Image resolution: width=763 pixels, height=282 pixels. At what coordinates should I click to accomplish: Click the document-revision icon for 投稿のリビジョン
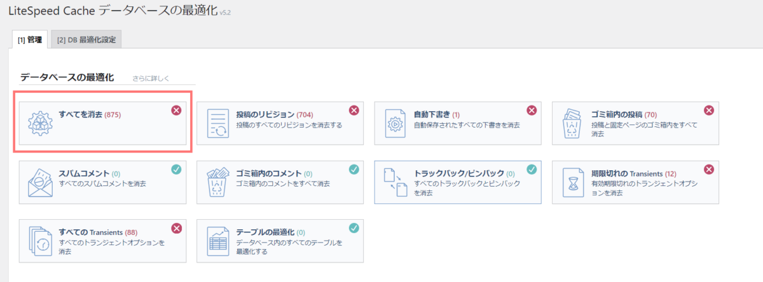(217, 124)
